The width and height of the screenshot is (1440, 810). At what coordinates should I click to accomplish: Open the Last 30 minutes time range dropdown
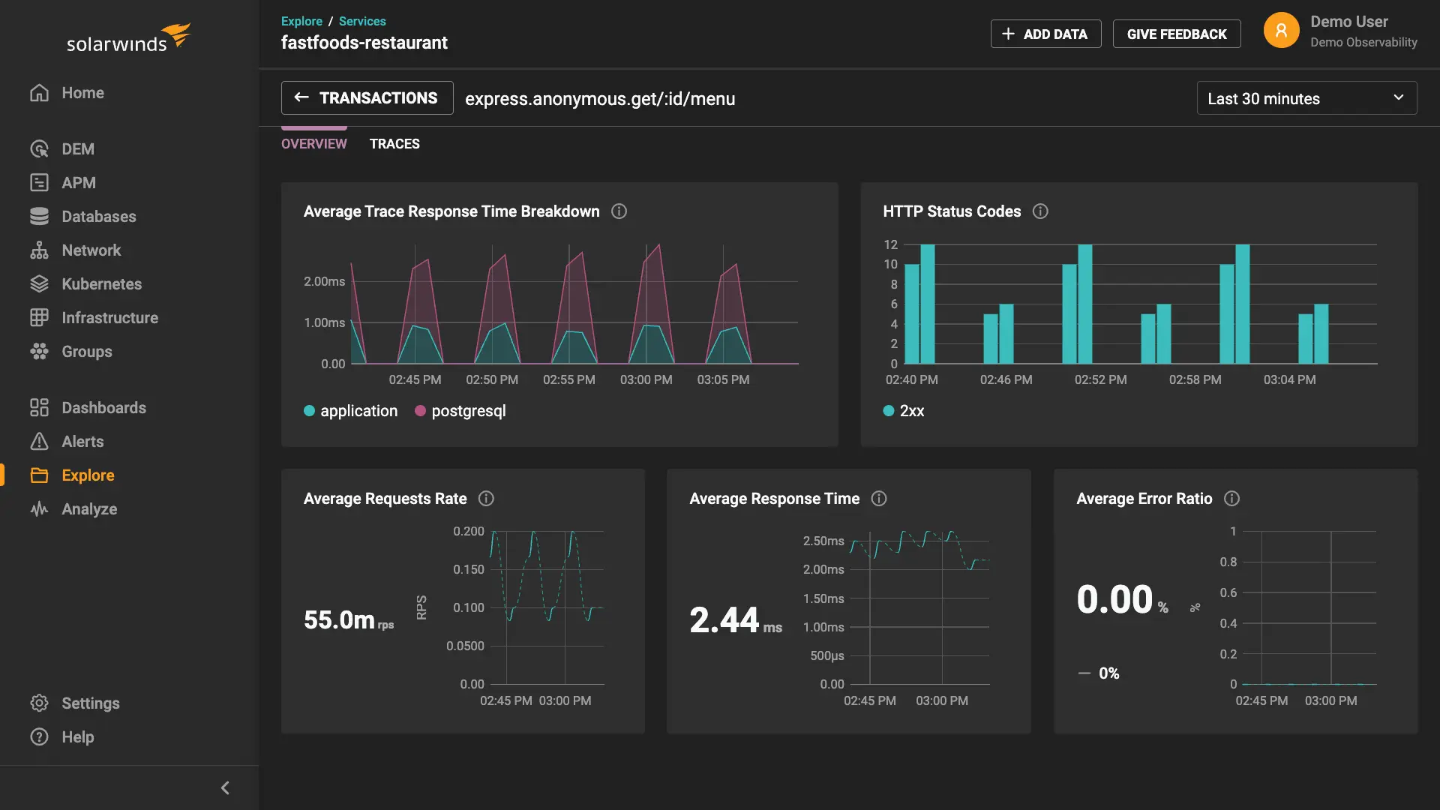(1306, 98)
